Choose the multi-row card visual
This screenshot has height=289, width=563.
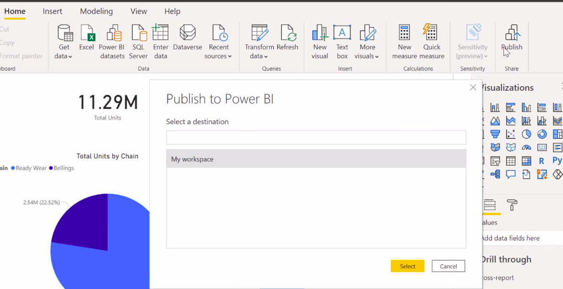click(x=558, y=147)
